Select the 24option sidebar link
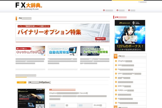This screenshot has width=162, height=108. [125, 61]
